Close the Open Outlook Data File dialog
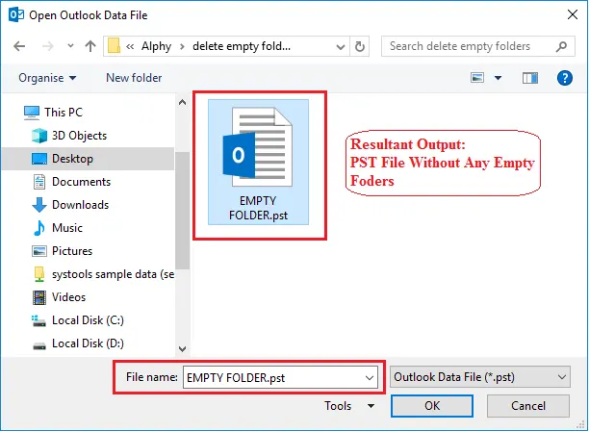The height and width of the screenshot is (432, 589). click(572, 14)
